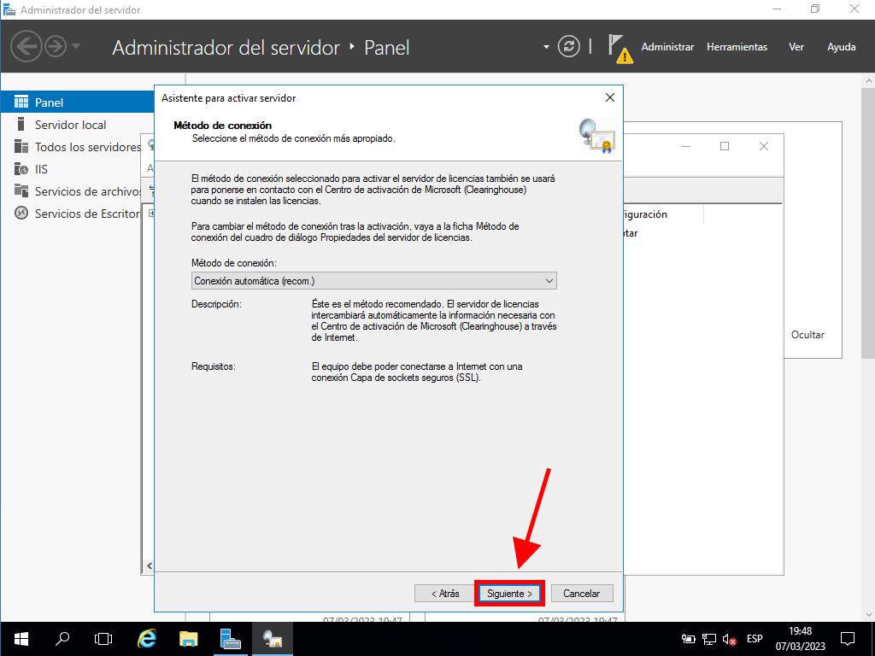Click the Server Manager taskbar icon
This screenshot has width=875, height=656.
(231, 638)
